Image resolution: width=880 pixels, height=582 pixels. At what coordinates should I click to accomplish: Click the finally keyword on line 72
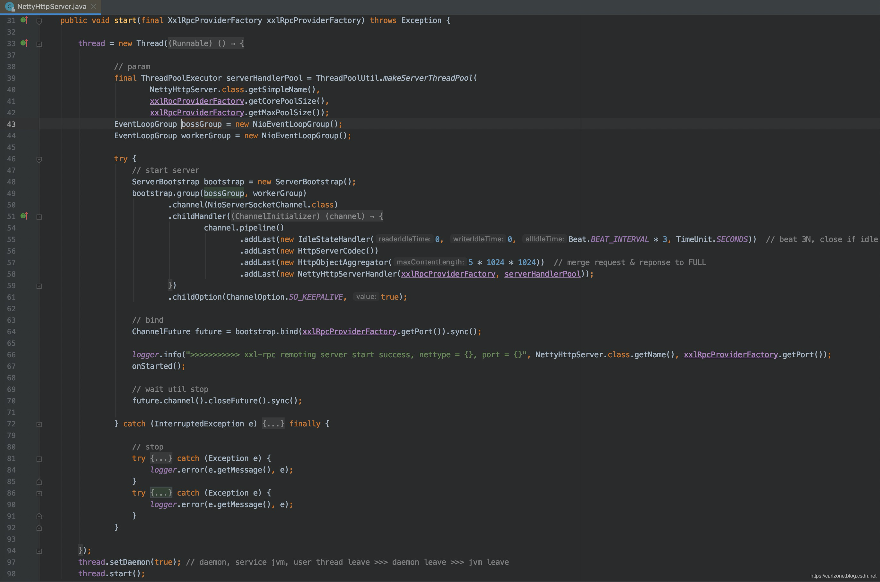pos(304,424)
